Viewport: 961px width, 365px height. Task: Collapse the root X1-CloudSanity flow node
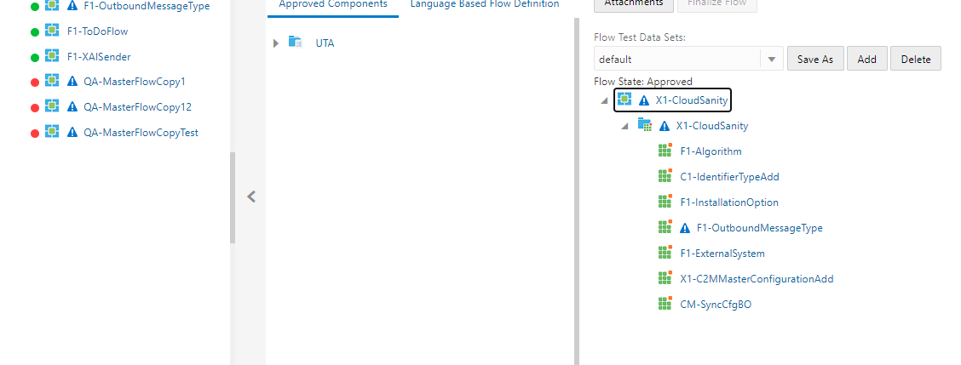[x=604, y=100]
